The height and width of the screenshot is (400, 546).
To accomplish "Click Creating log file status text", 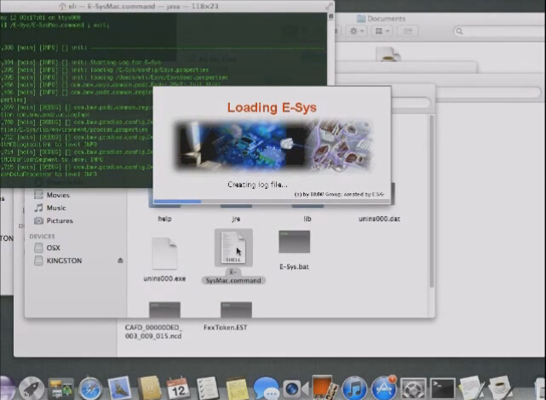I will [x=258, y=185].
